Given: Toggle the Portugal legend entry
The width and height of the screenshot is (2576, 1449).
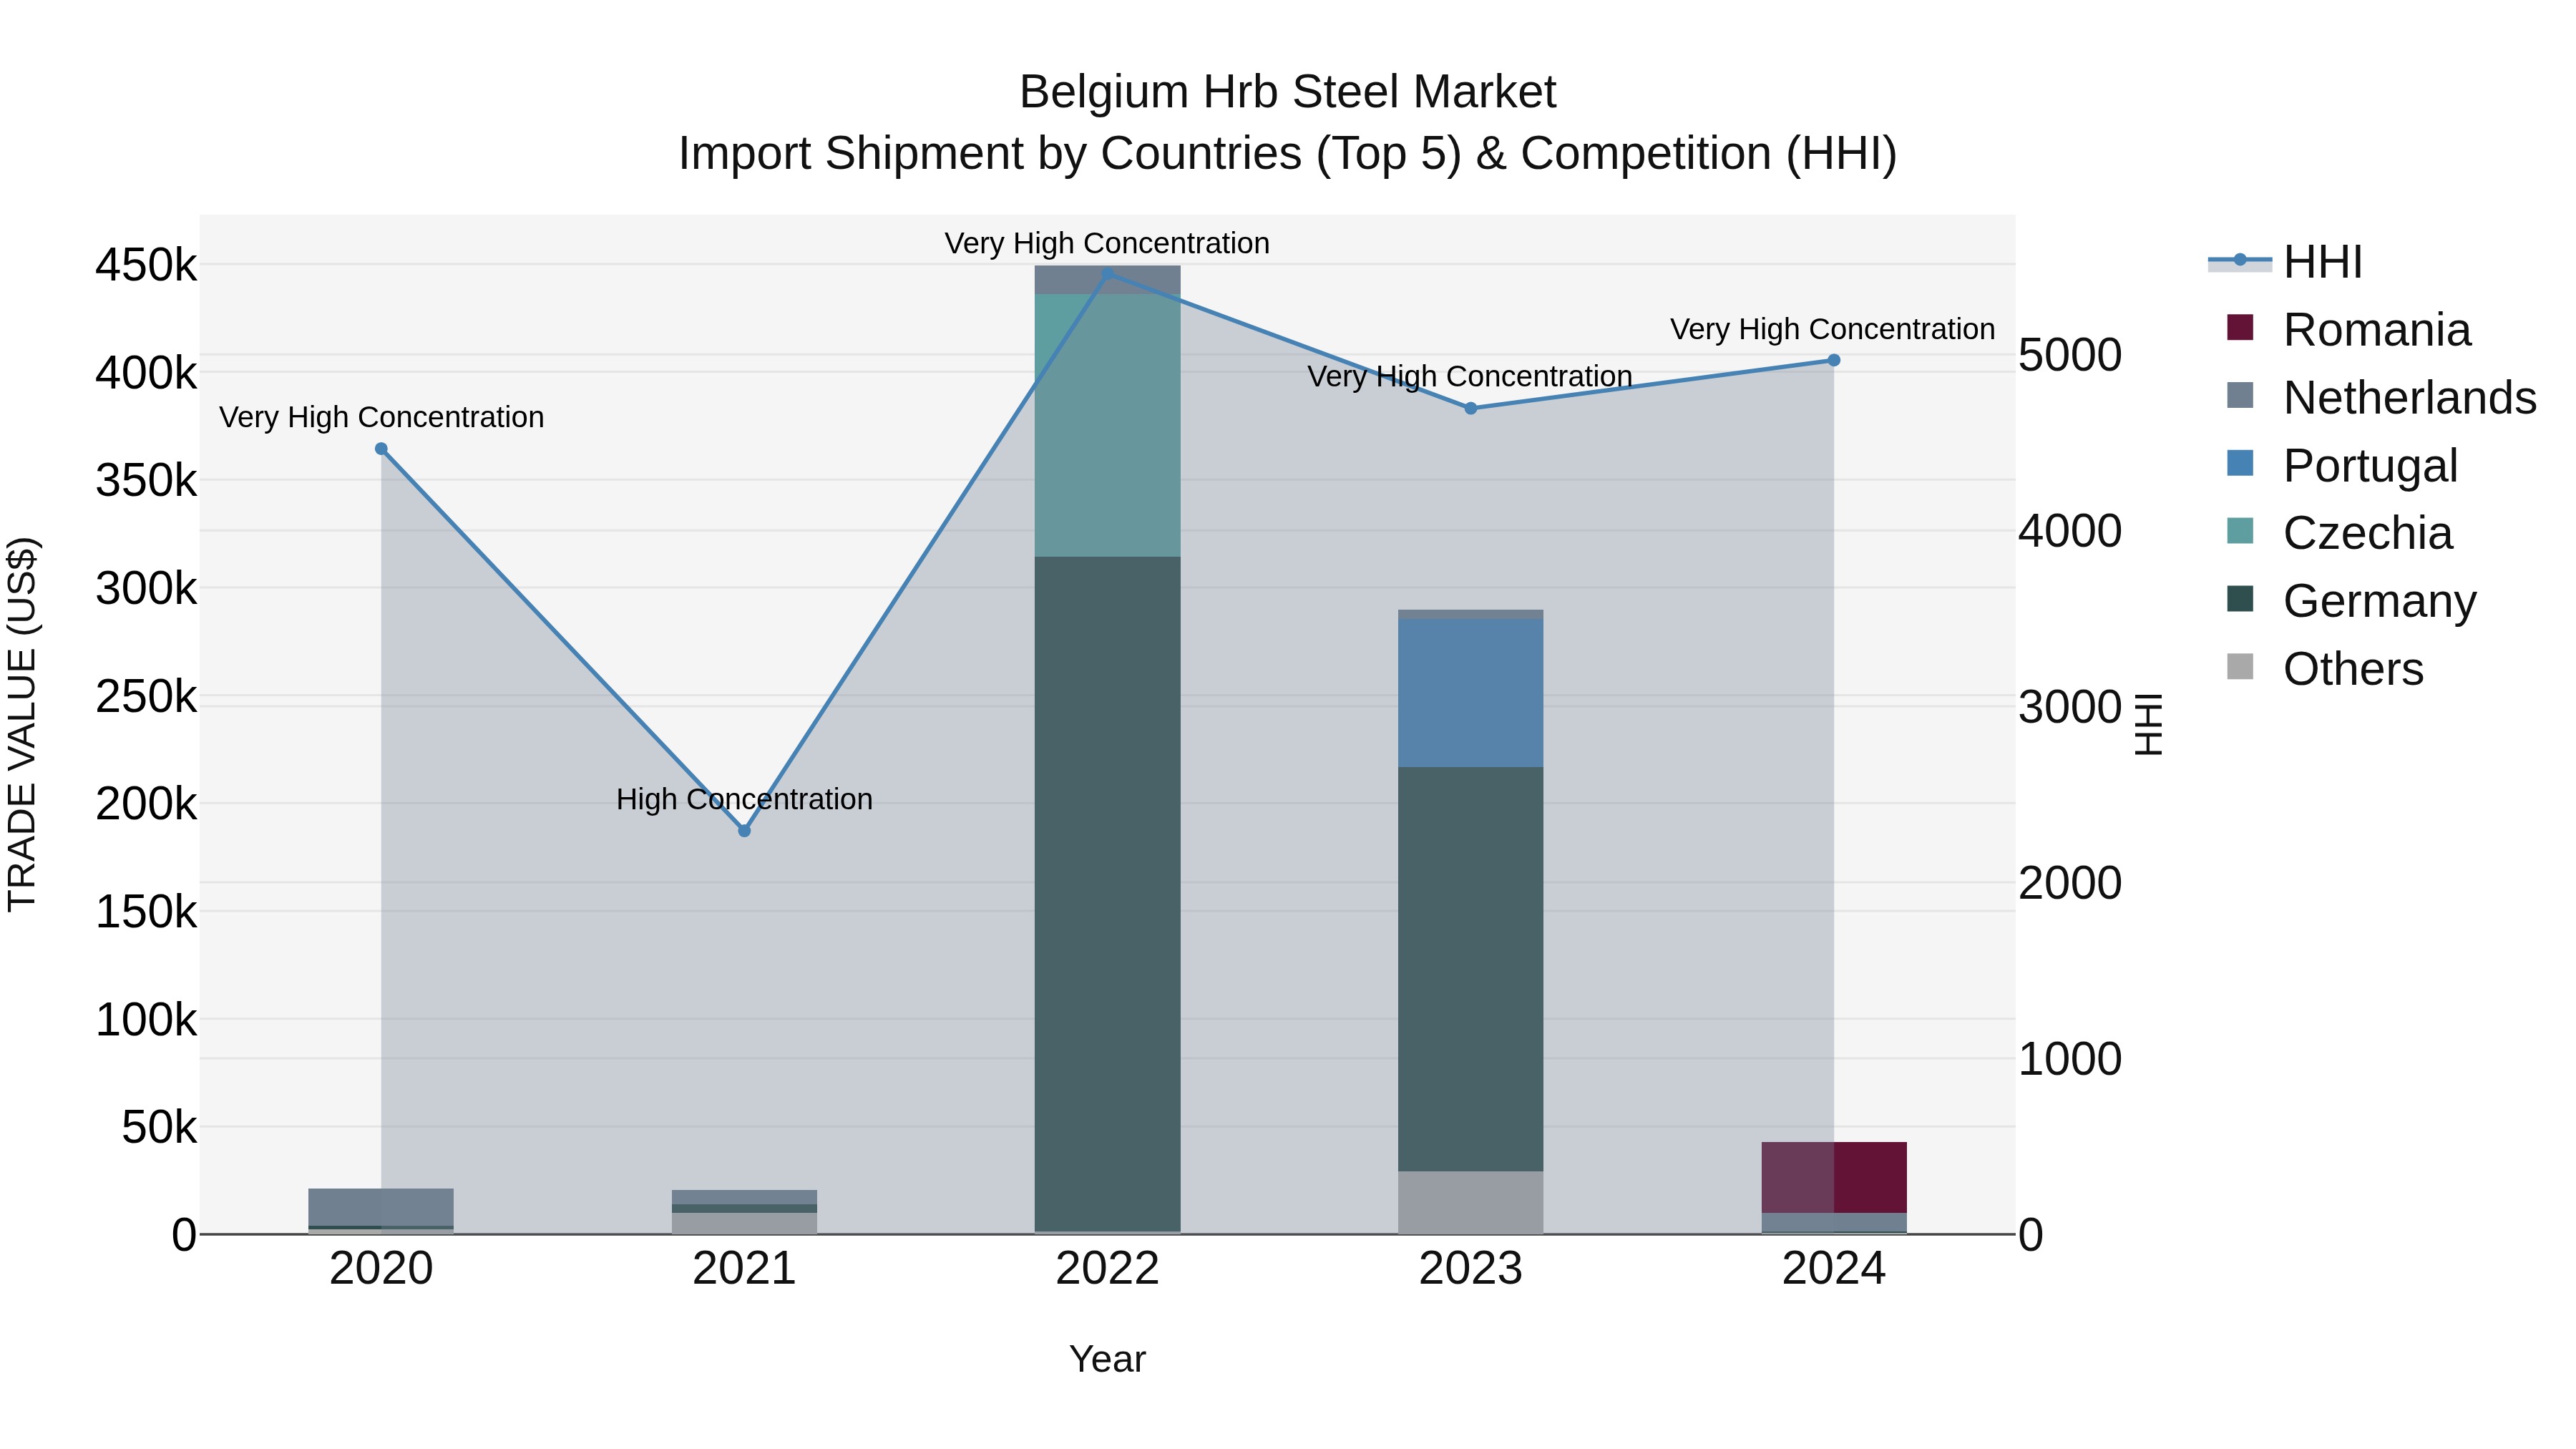Looking at the screenshot, I should tap(2341, 466).
